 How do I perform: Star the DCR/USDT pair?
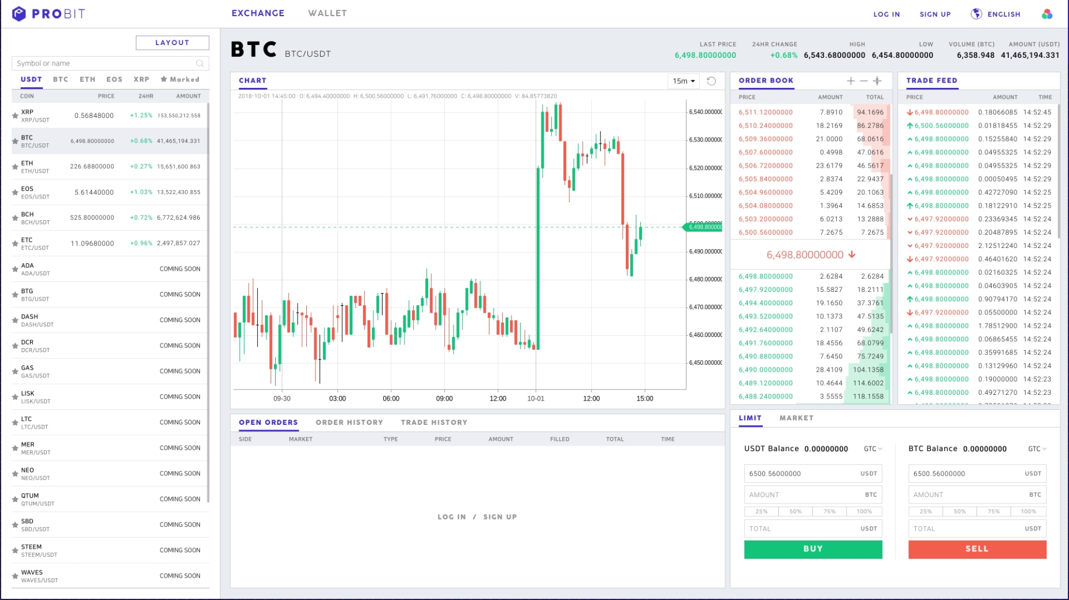15,346
